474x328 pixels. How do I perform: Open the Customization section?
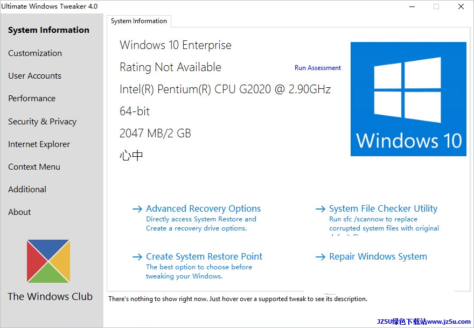35,53
